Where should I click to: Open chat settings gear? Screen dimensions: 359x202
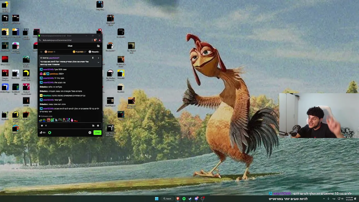[90, 133]
